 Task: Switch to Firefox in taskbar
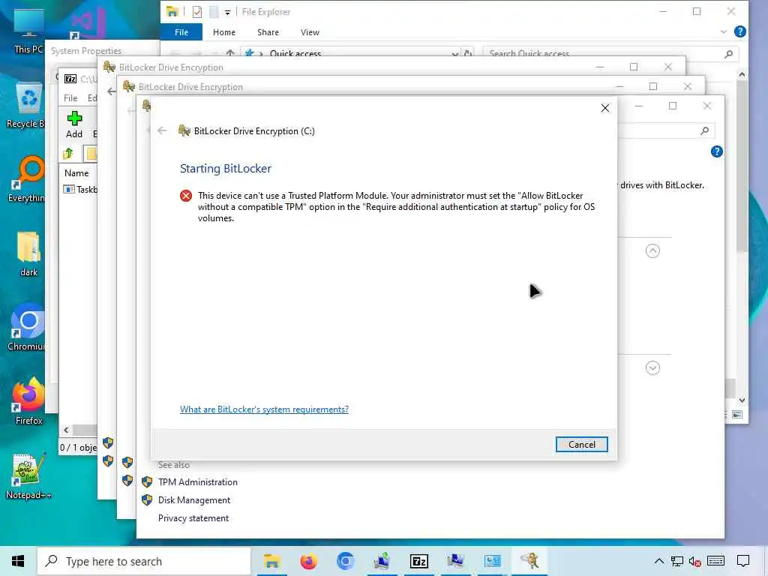308,561
